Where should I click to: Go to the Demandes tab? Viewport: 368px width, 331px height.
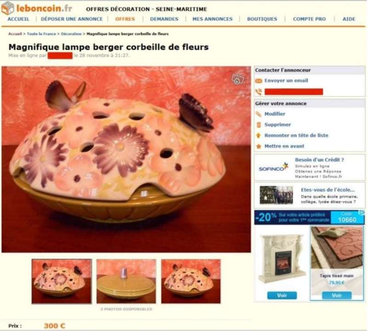(x=164, y=19)
